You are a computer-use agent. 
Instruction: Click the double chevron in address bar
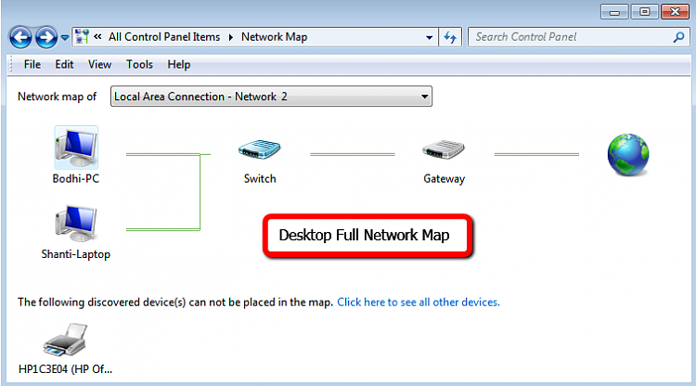click(97, 37)
